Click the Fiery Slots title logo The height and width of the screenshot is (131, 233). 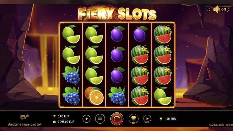[x=117, y=14]
